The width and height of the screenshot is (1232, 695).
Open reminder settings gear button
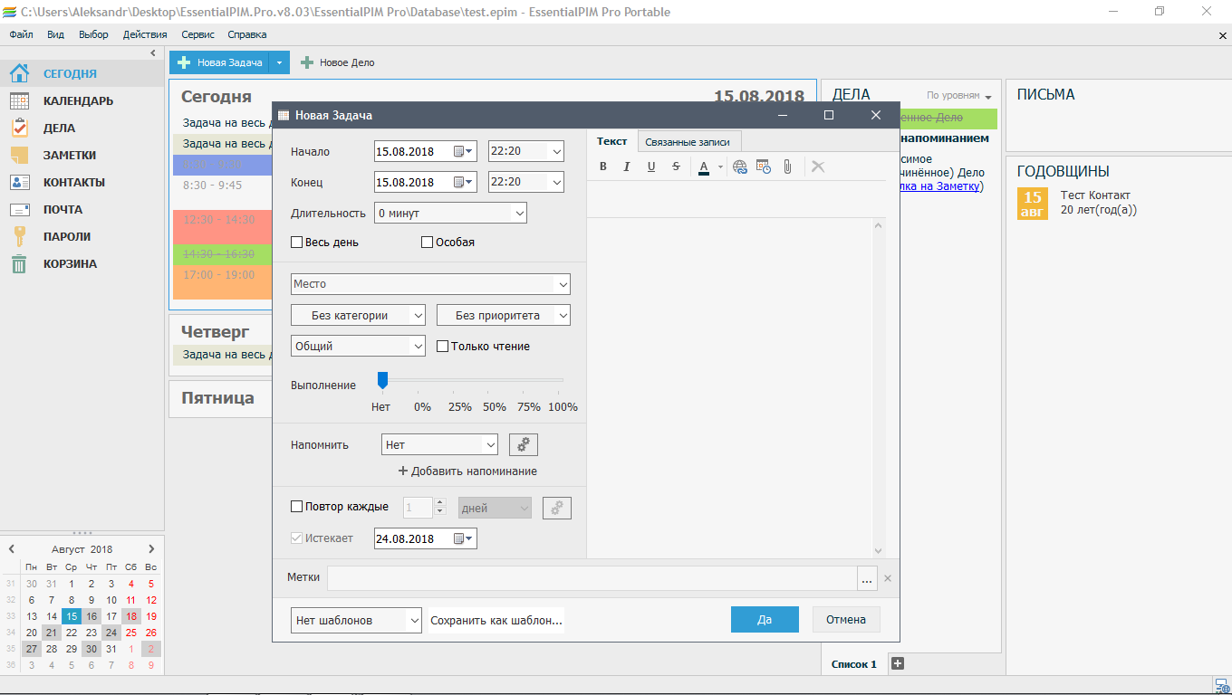point(524,444)
